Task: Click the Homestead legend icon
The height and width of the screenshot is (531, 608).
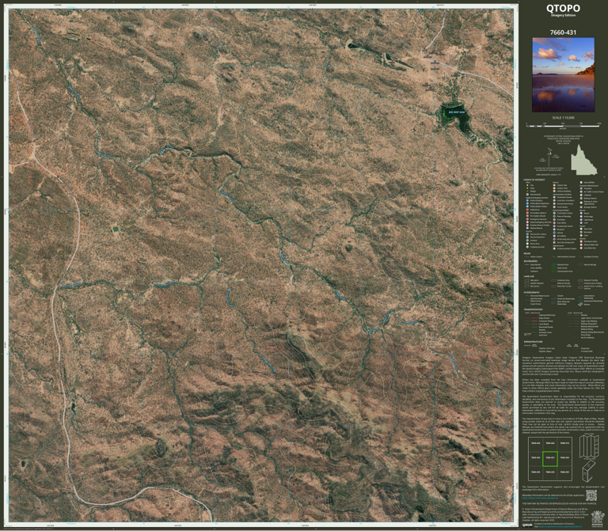Action: pyautogui.click(x=527, y=194)
